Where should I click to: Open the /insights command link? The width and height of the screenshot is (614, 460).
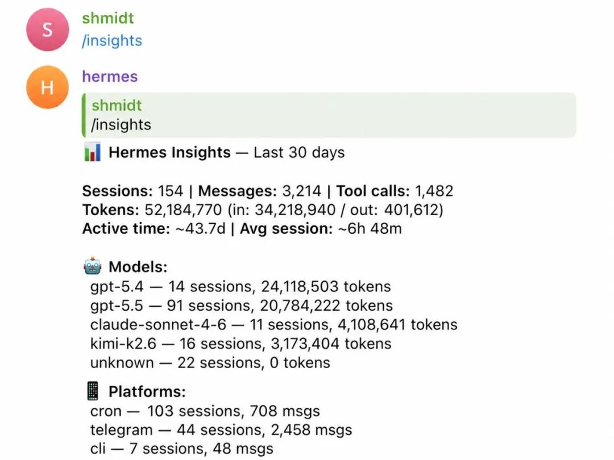click(112, 41)
